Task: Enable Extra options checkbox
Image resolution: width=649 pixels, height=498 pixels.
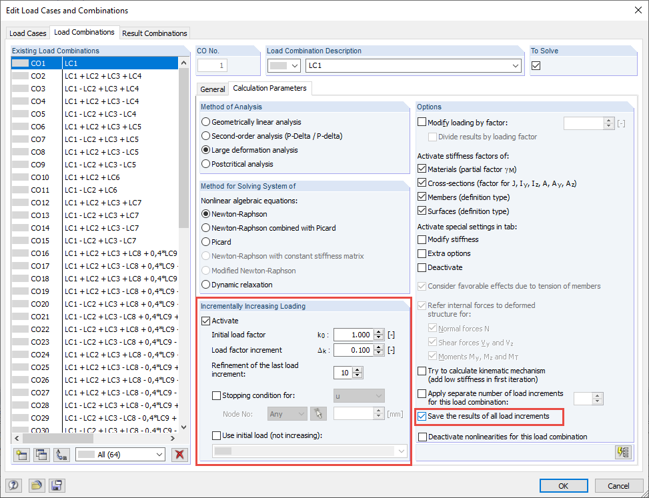Action: [422, 253]
